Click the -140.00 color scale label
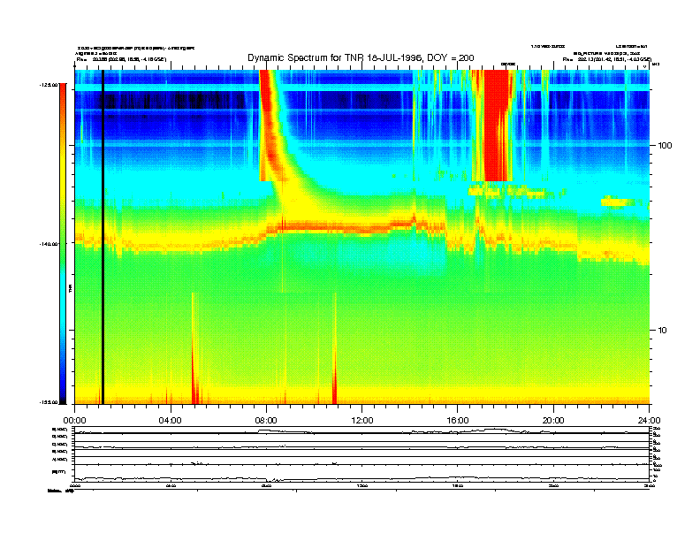Image resolution: width=700 pixels, height=541 pixels. (49, 244)
